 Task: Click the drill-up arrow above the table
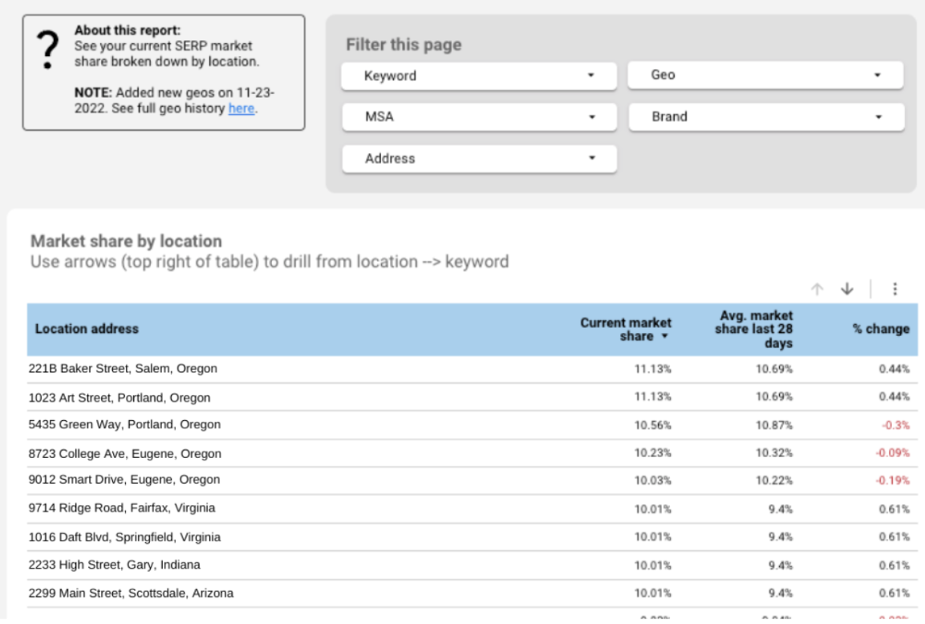click(x=817, y=289)
